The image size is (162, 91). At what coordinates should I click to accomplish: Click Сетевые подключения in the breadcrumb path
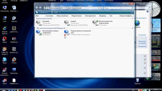pos(73,8)
